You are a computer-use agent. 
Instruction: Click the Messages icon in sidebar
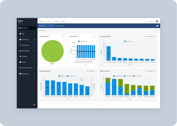[20, 56]
